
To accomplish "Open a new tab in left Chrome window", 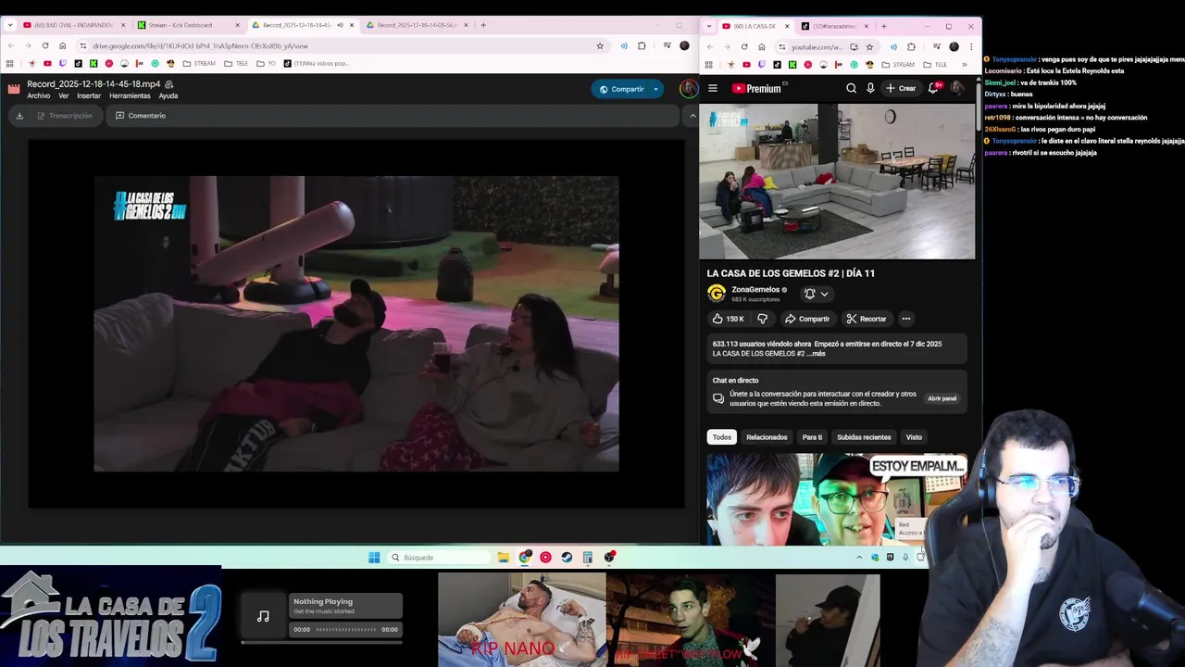I will (x=482, y=25).
